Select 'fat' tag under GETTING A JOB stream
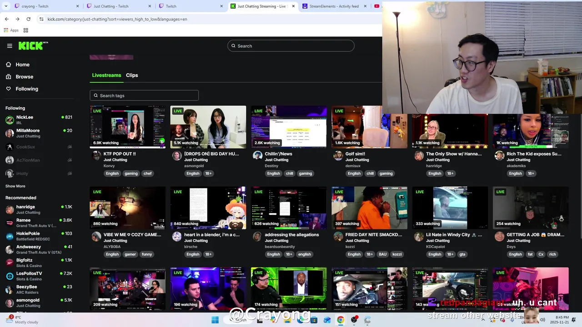Image resolution: width=582 pixels, height=327 pixels. [530, 254]
